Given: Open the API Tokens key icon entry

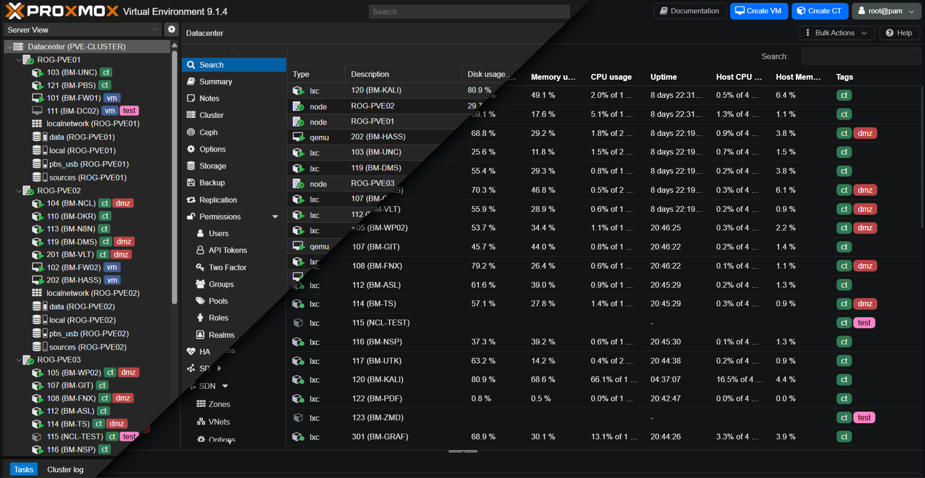Looking at the screenshot, I should tap(201, 250).
